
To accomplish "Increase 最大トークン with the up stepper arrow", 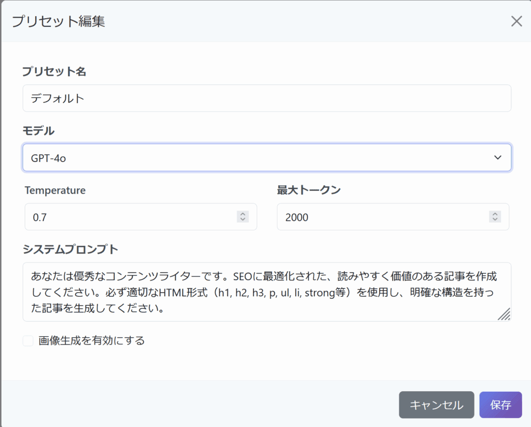I will [495, 214].
